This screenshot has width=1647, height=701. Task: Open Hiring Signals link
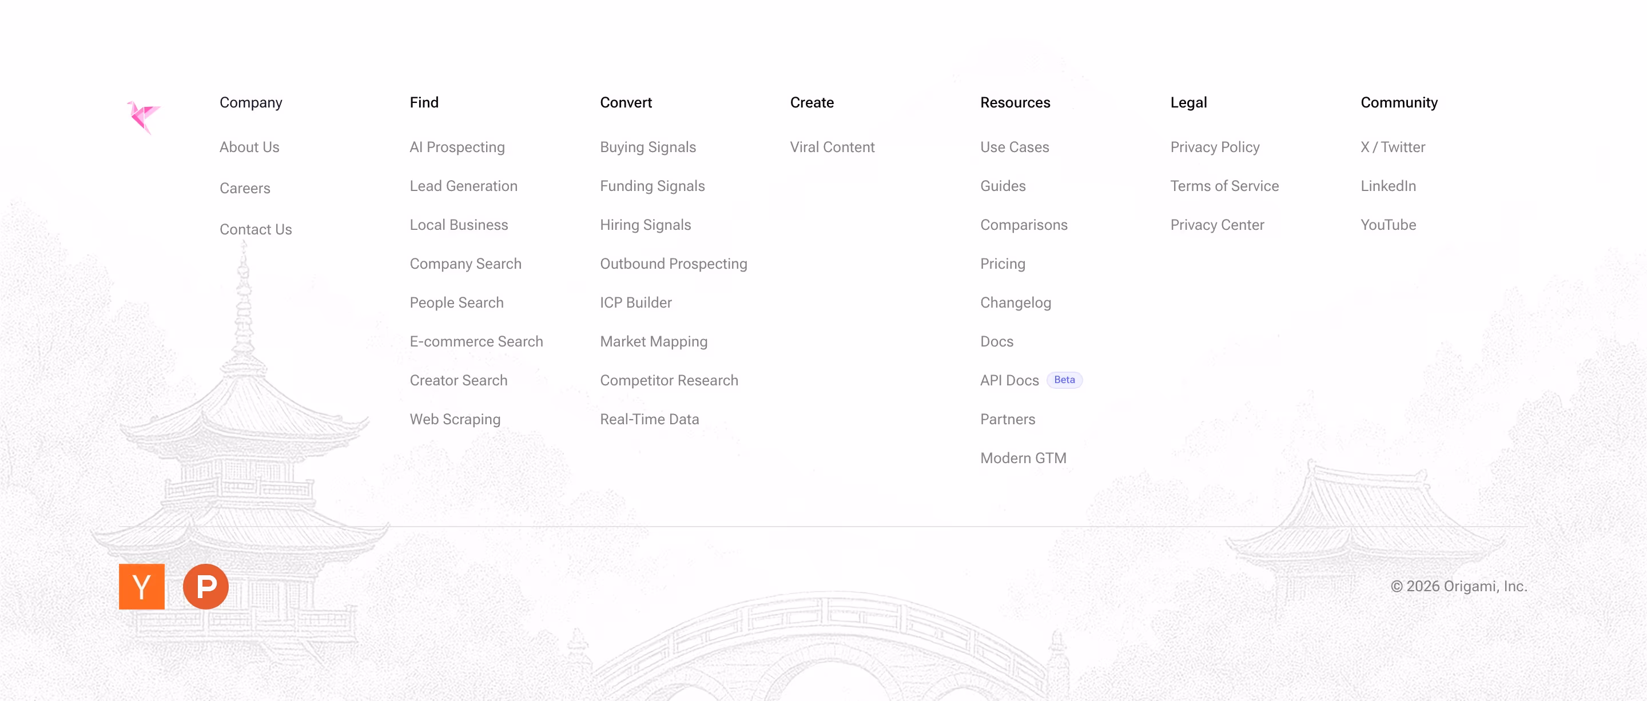(x=645, y=225)
